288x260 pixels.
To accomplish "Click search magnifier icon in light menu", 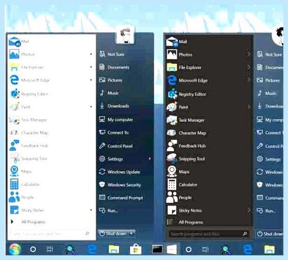I will pyautogui.click(x=87, y=233).
